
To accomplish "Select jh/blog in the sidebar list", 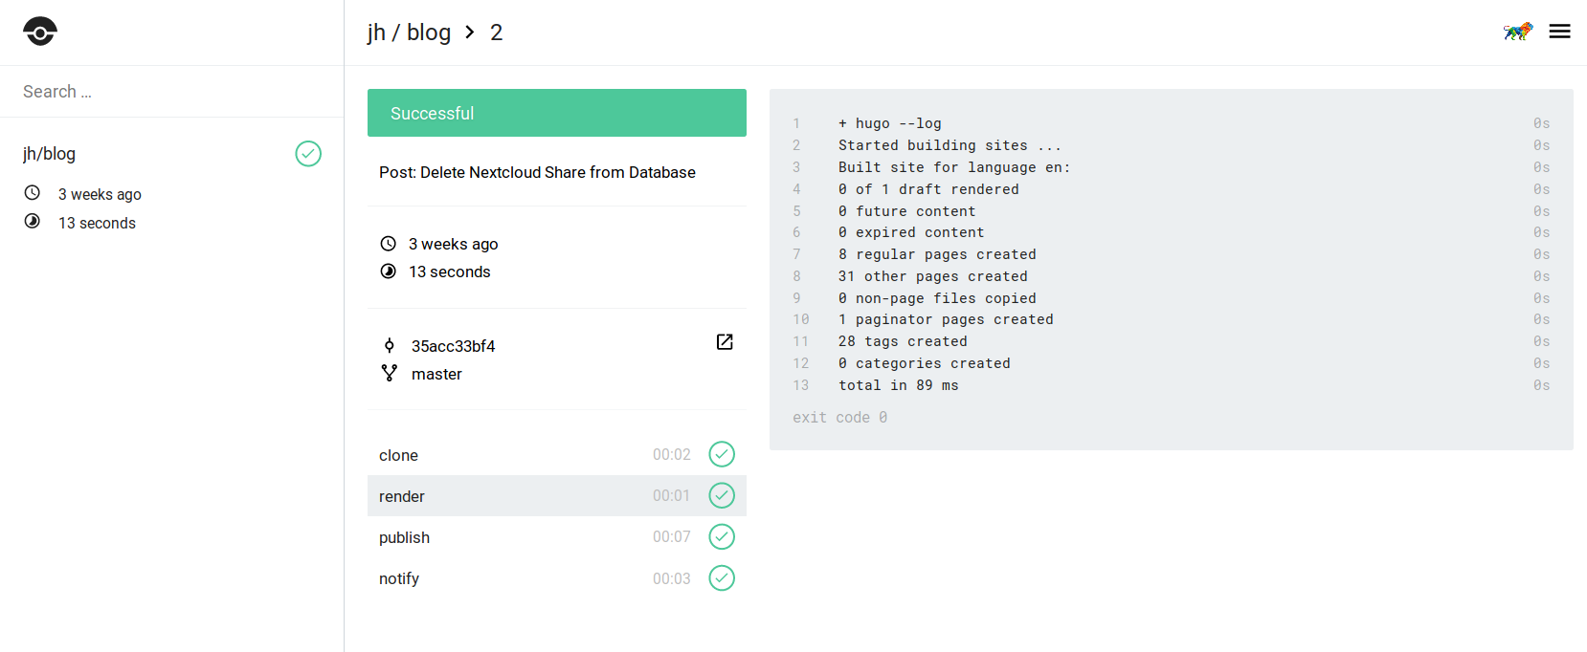I will 50,154.
